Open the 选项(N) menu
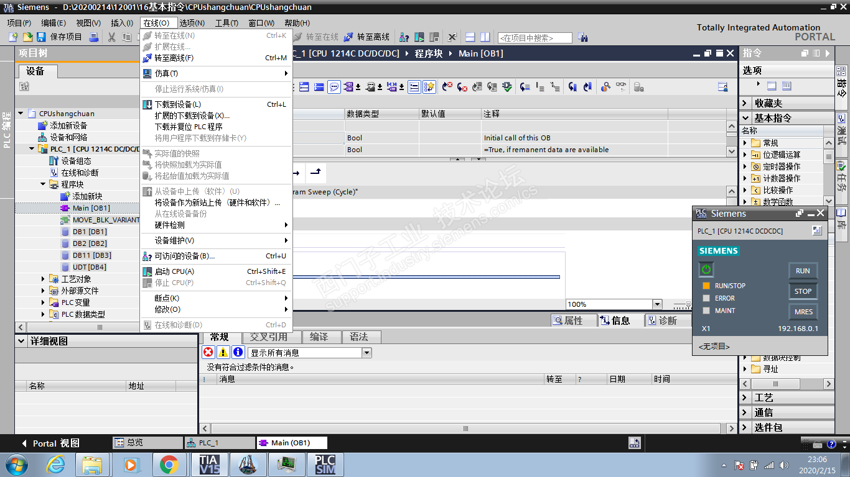Image resolution: width=850 pixels, height=477 pixels. (192, 23)
